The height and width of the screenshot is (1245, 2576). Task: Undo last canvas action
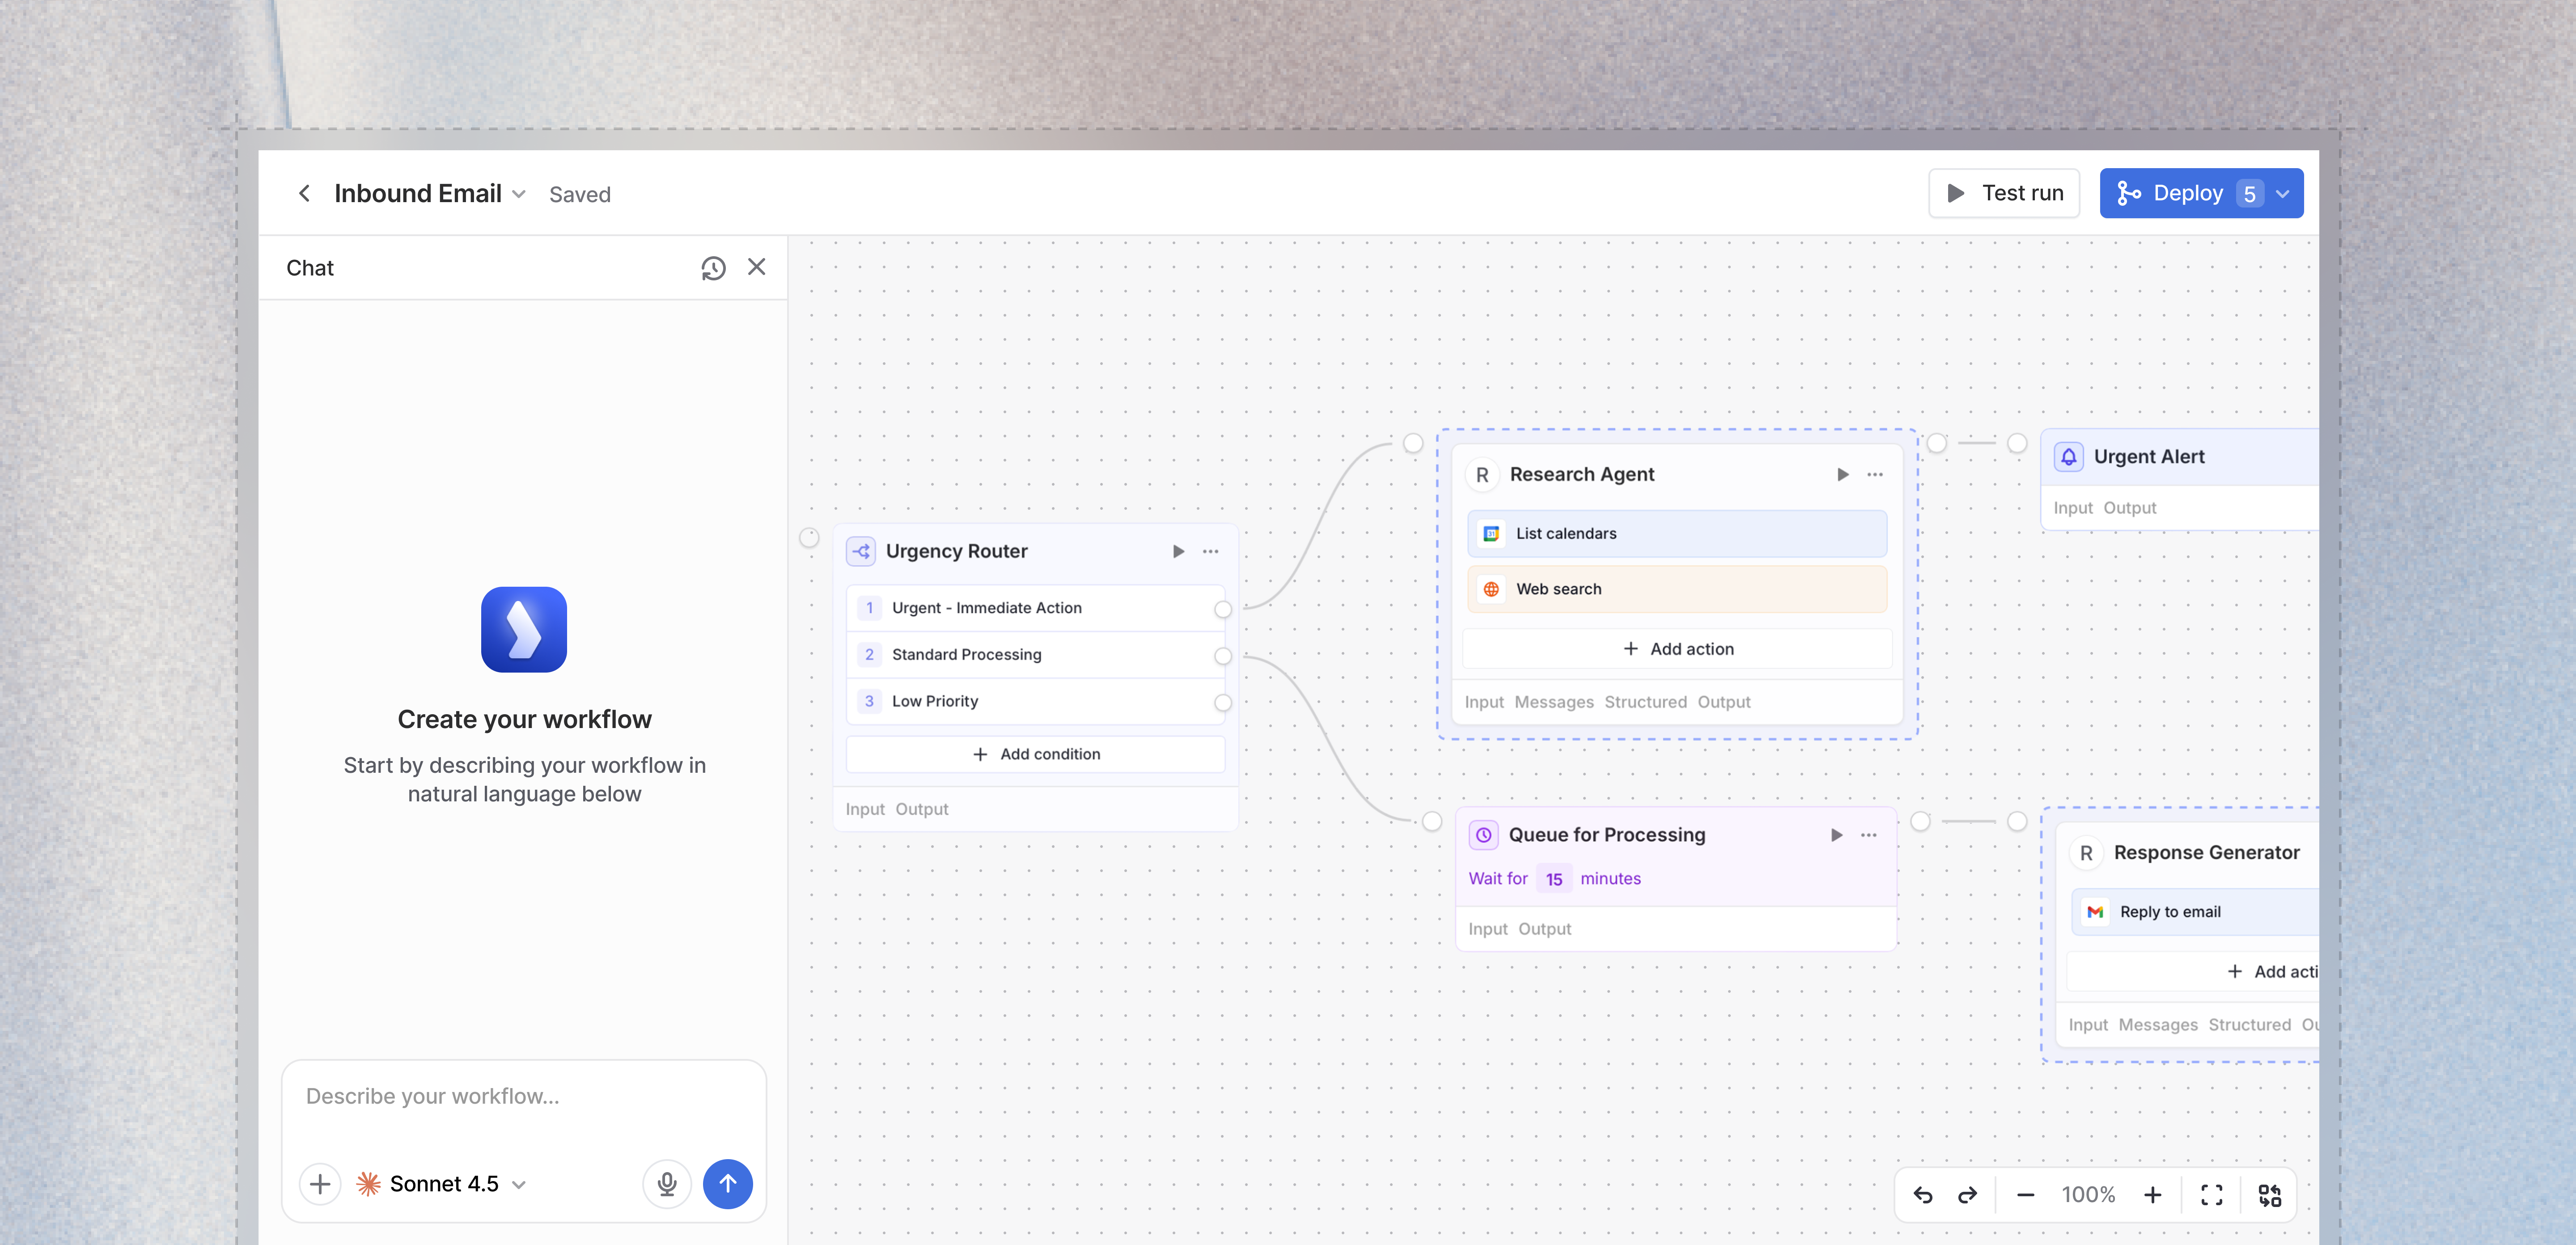(x=1923, y=1195)
